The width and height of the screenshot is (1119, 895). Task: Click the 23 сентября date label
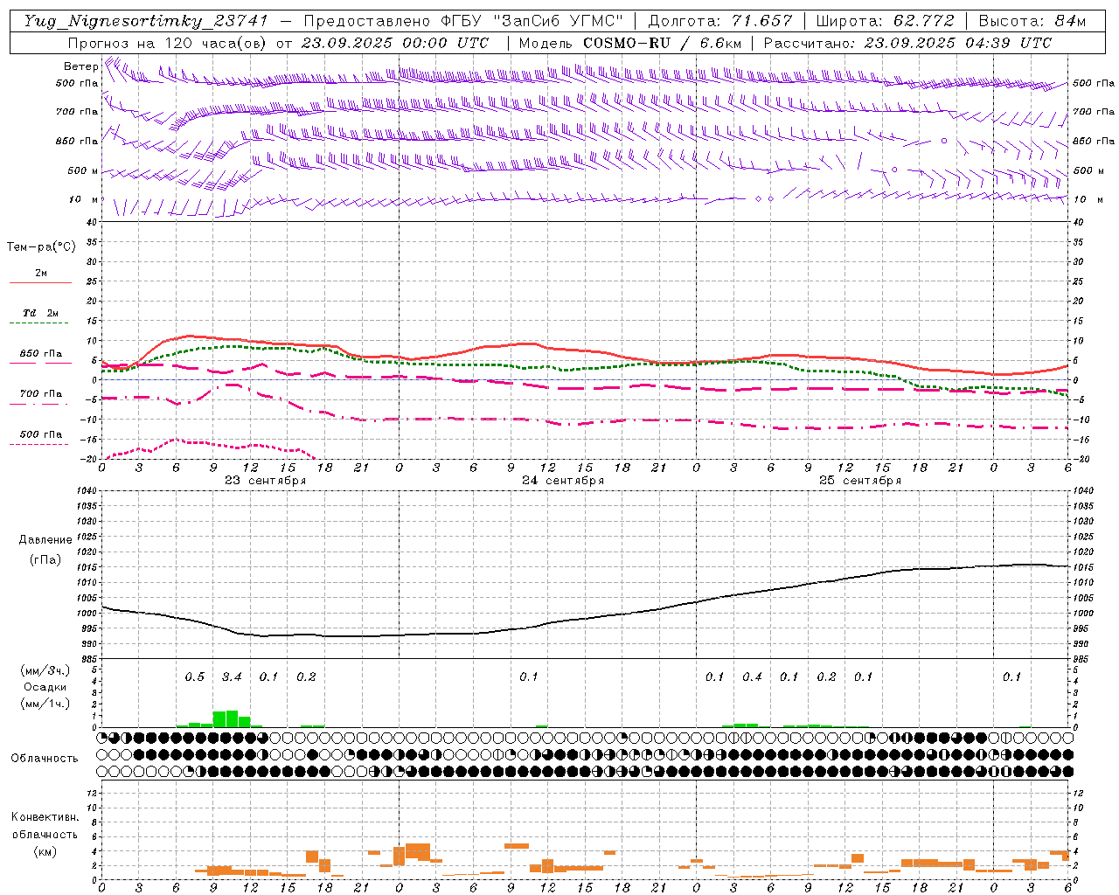coord(265,481)
